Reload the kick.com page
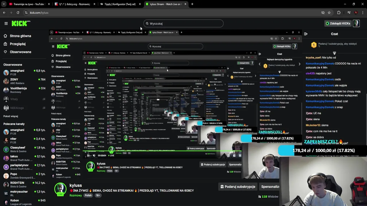Screen dimensions: 367x206 click(x=18, y=13)
